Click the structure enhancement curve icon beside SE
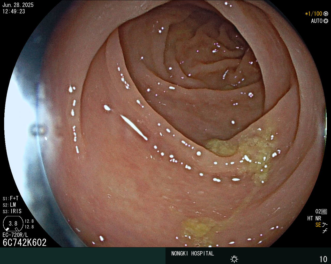Screen dimensions: 331x264 coord(325,225)
